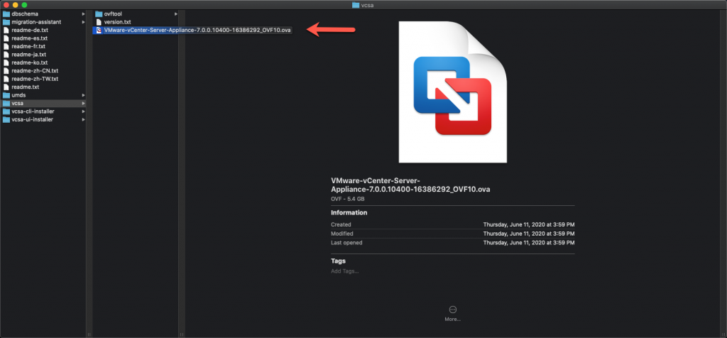The height and width of the screenshot is (338, 727).
Task: Click the OVA file's small VMware icon
Action: (99, 30)
